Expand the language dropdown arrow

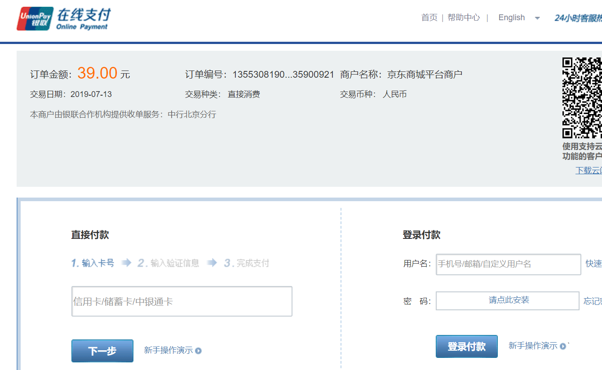[x=537, y=18]
